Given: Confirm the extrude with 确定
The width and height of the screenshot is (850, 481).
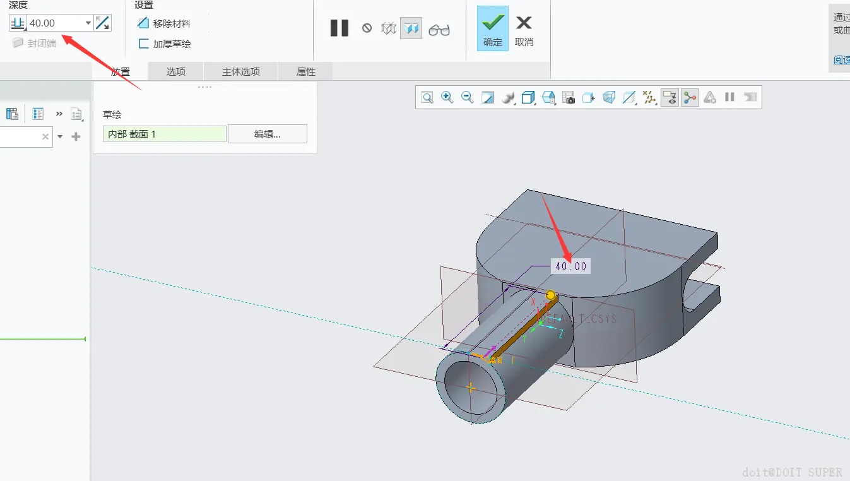Looking at the screenshot, I should pyautogui.click(x=492, y=29).
